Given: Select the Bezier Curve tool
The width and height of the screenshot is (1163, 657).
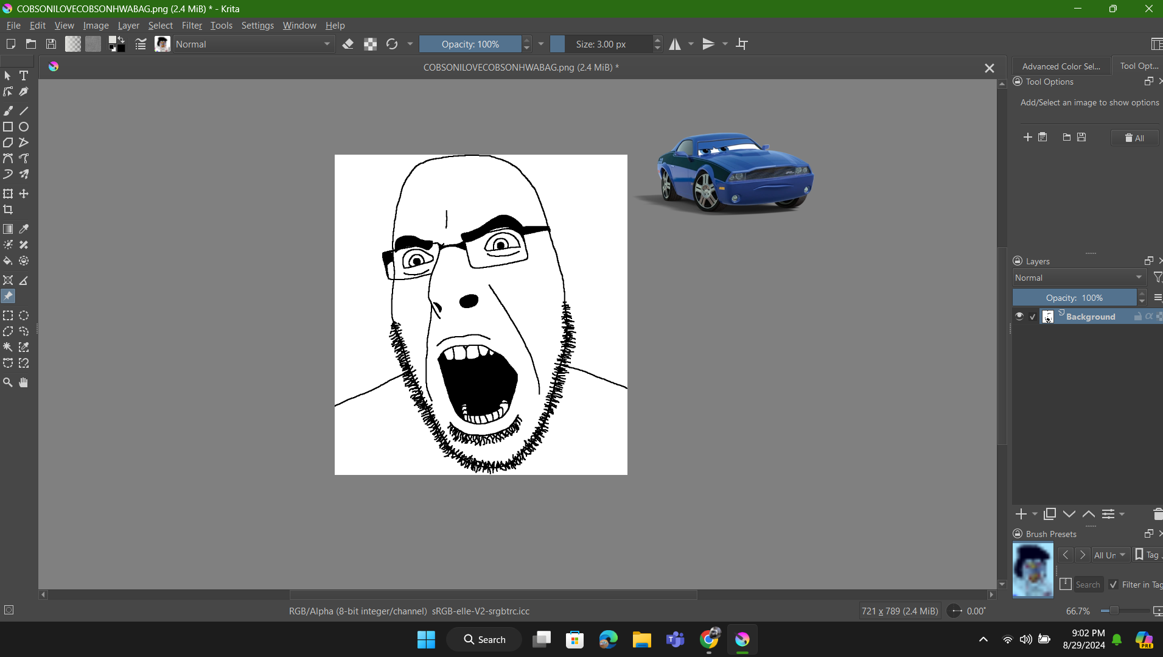Looking at the screenshot, I should (8, 158).
